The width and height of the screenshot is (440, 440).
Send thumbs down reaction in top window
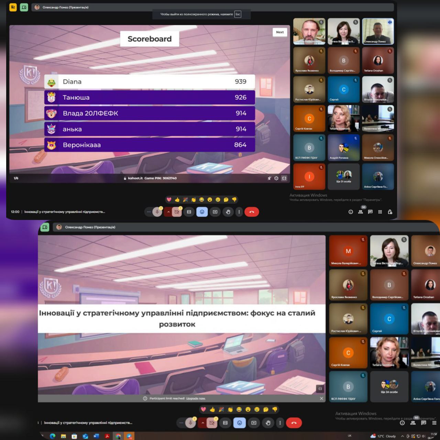pyautogui.click(x=234, y=200)
